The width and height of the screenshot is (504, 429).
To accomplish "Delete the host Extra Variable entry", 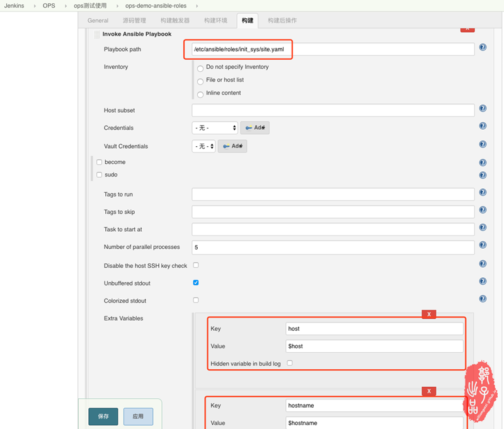I will coord(429,314).
